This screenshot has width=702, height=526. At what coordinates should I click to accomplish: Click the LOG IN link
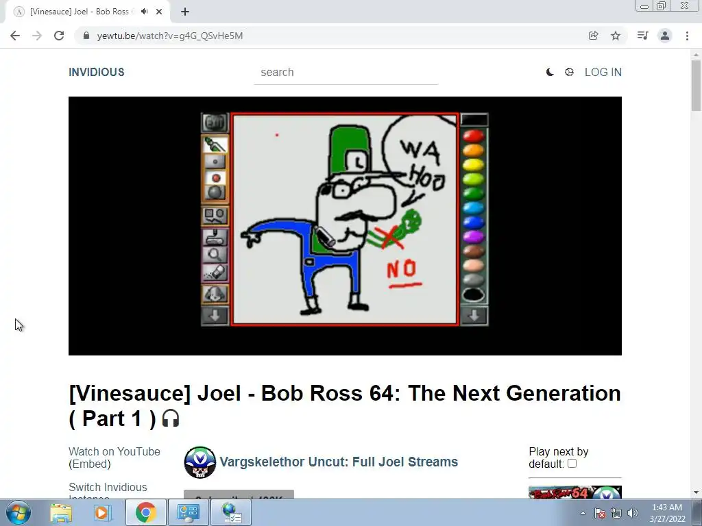pyautogui.click(x=603, y=72)
